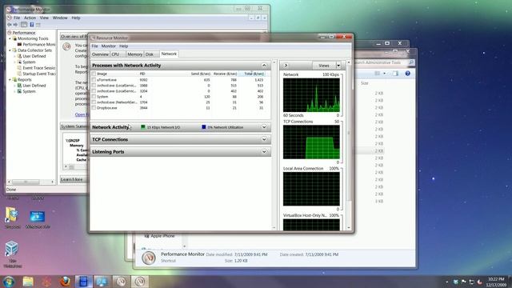Open Dropbox folder shortcut on desktop
This screenshot has width=512, height=288.
click(12, 215)
